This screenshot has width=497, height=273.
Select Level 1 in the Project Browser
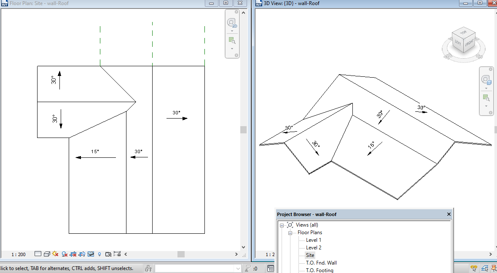click(314, 240)
